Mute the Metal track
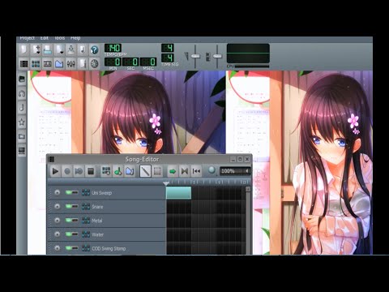Image resolution: width=389 pixels, height=292 pixels. click(69, 221)
